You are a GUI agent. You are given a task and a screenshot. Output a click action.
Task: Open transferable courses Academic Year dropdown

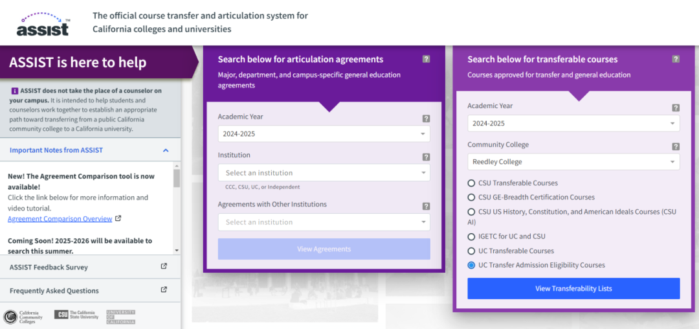(573, 124)
